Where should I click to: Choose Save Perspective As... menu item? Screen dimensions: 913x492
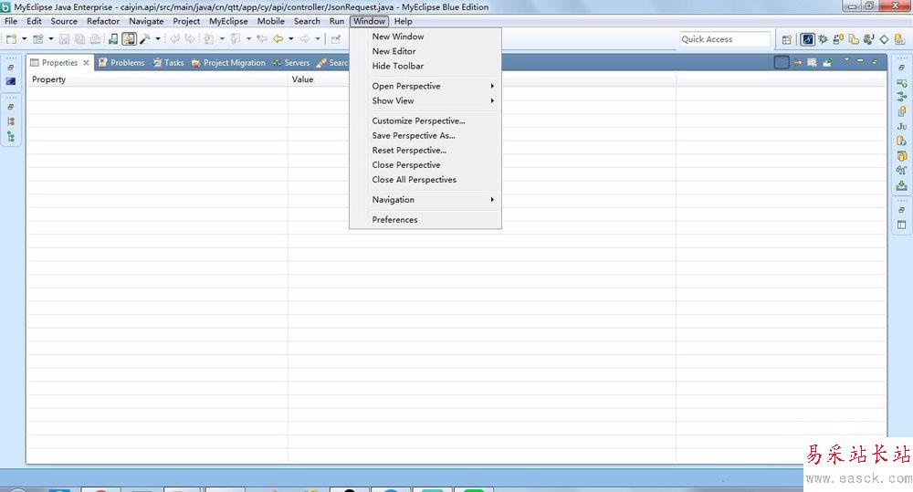(x=425, y=136)
